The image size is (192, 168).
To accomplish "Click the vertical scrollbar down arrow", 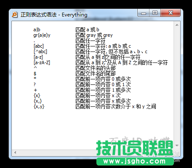I will click(x=177, y=145).
